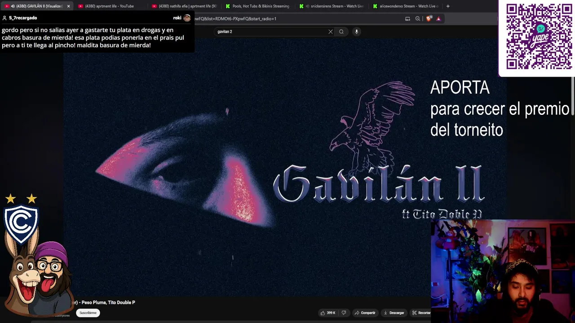This screenshot has width=575, height=323.
Task: Click the 'Peso Pluma, Tito Double P' video title
Action: [108, 302]
